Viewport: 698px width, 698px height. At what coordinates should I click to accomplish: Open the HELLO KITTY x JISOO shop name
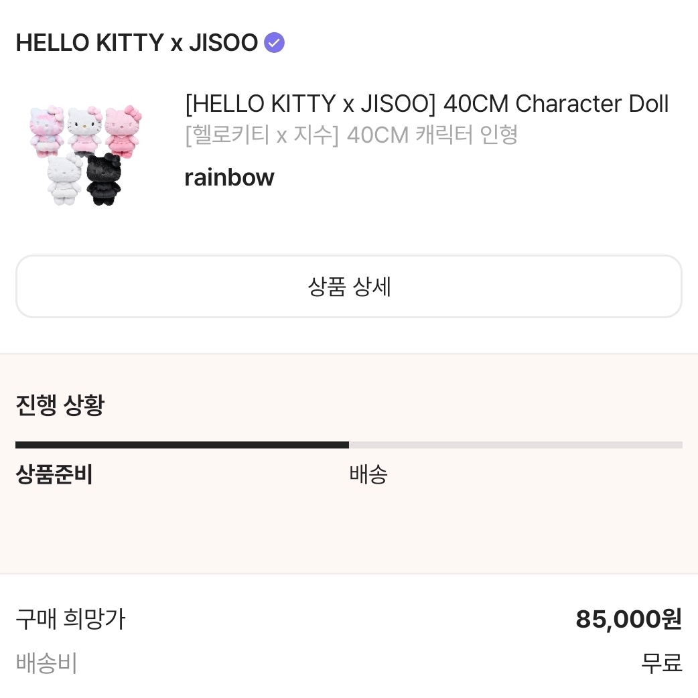click(137, 43)
